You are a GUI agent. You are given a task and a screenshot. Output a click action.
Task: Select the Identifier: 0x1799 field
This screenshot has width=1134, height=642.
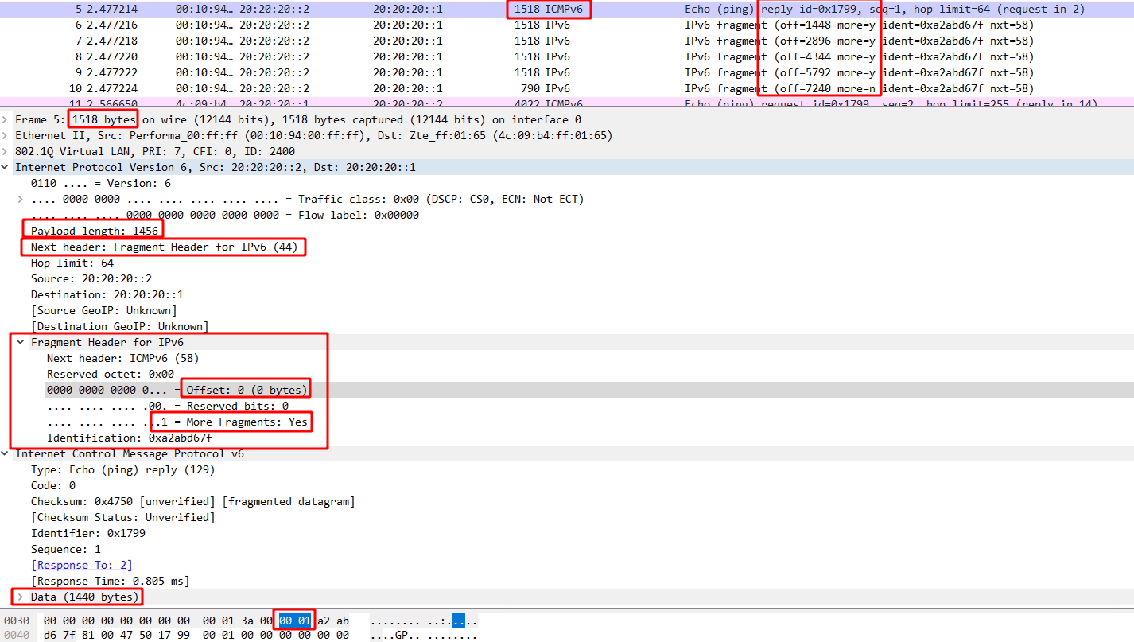(88, 533)
